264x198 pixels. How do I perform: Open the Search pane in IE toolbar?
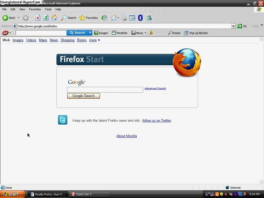pyautogui.click(x=68, y=18)
